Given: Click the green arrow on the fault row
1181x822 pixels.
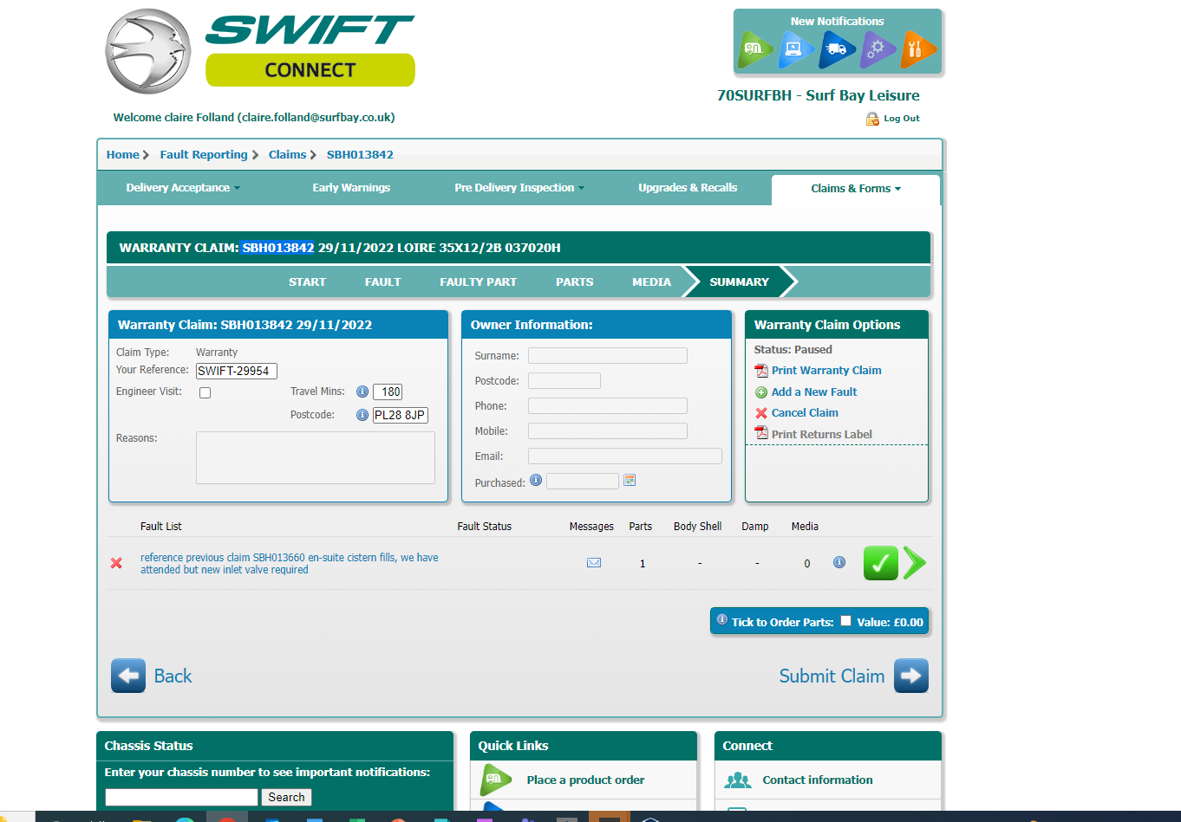Looking at the screenshot, I should (914, 563).
